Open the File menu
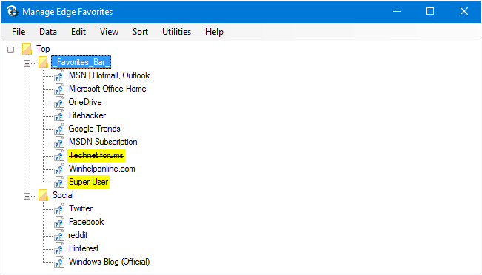Viewport: 482px width, 275px height. tap(19, 32)
